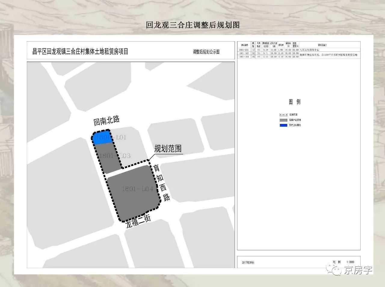Click the 调整后规划公示图 subtitle

[x=206, y=52]
